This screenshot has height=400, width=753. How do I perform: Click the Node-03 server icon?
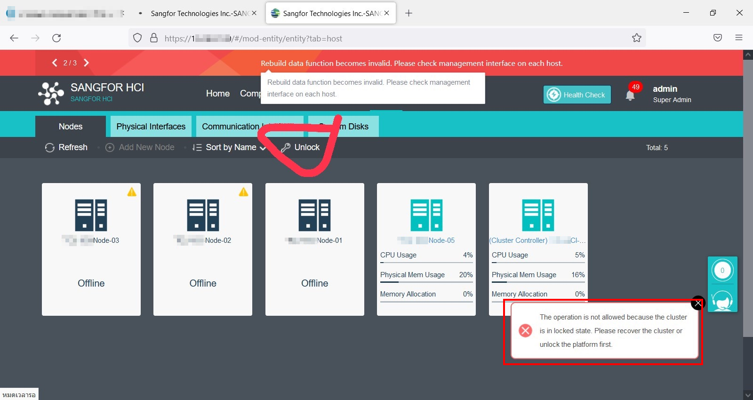pyautogui.click(x=91, y=215)
